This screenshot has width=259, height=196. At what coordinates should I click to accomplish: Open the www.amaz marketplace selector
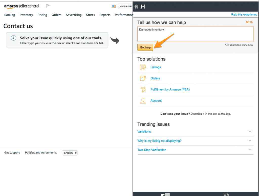click(x=125, y=6)
